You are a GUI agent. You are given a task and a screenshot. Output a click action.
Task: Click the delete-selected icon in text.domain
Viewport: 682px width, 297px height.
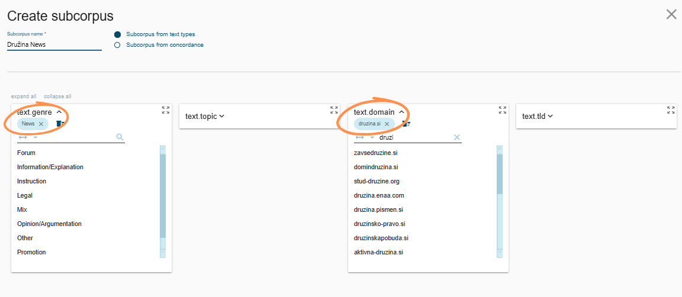pos(406,124)
